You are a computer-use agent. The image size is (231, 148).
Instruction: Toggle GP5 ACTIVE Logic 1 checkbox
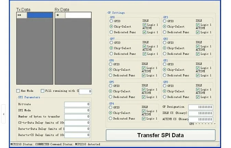144,97
